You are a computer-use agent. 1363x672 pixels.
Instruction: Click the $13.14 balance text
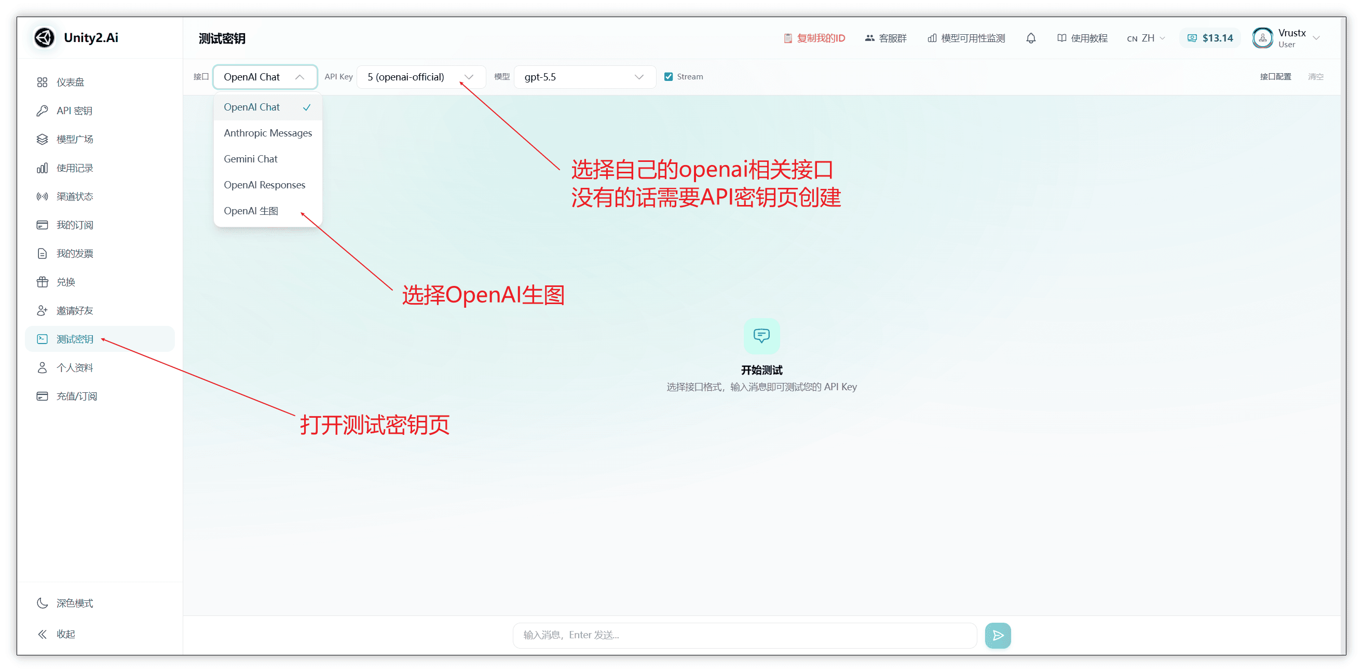point(1218,38)
